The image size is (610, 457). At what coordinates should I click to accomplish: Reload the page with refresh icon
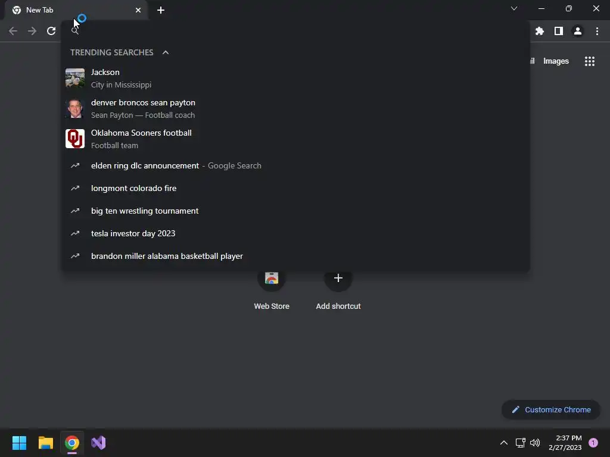point(51,31)
